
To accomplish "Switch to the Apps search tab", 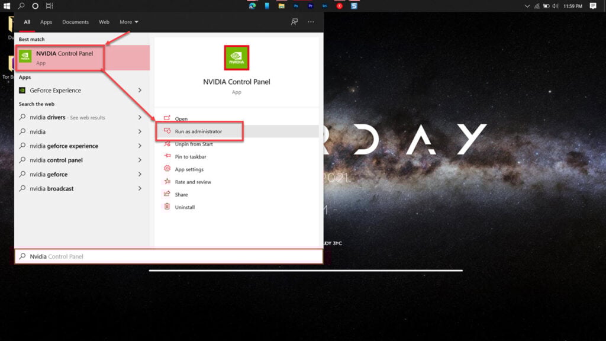I will [x=46, y=22].
